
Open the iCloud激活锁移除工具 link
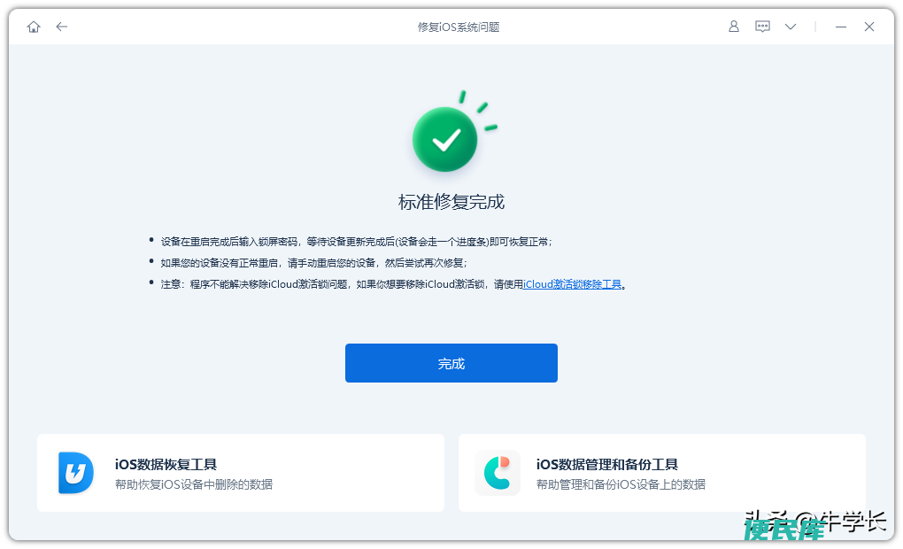point(572,284)
